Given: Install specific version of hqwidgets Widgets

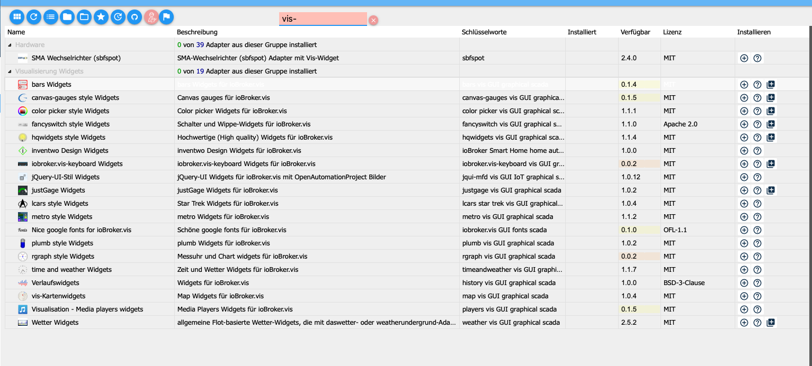Looking at the screenshot, I should 771,138.
